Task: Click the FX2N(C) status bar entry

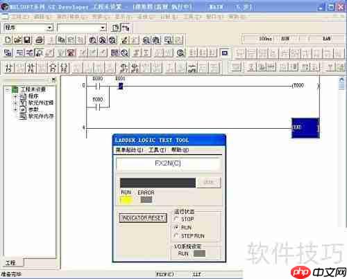Action: pos(164,274)
